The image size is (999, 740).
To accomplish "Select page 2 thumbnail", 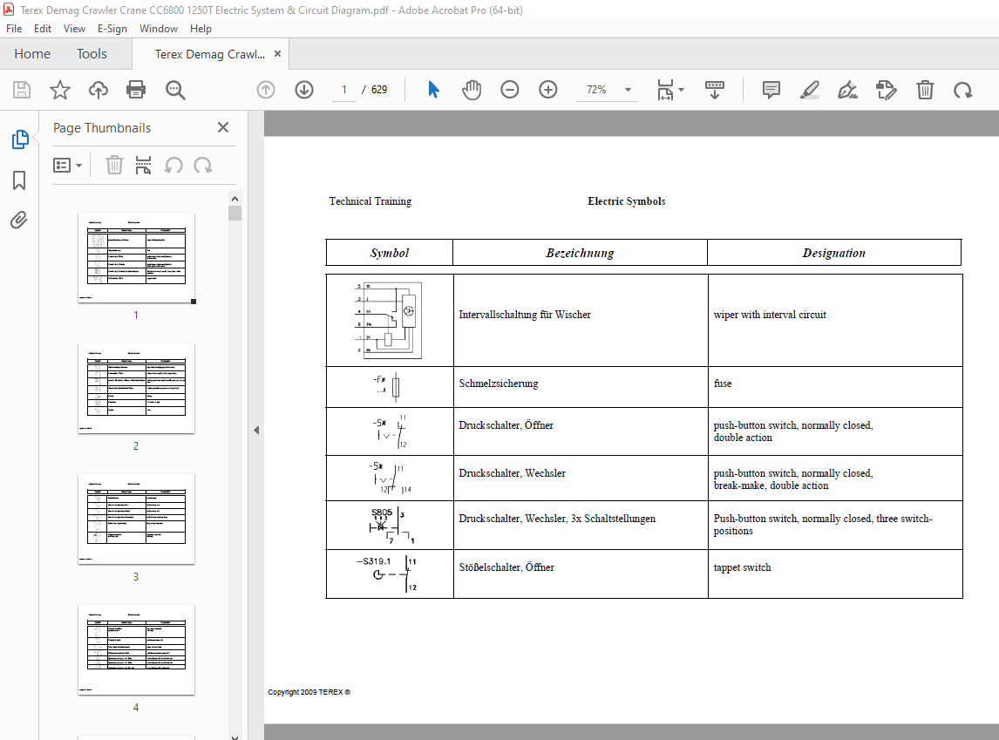I will click(136, 388).
